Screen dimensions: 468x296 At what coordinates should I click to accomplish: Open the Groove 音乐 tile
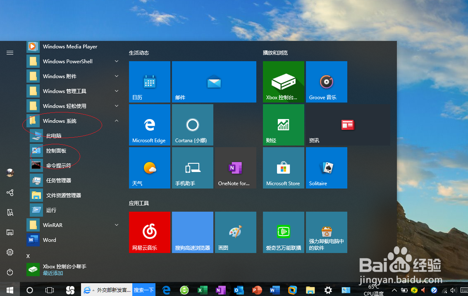[x=327, y=82]
